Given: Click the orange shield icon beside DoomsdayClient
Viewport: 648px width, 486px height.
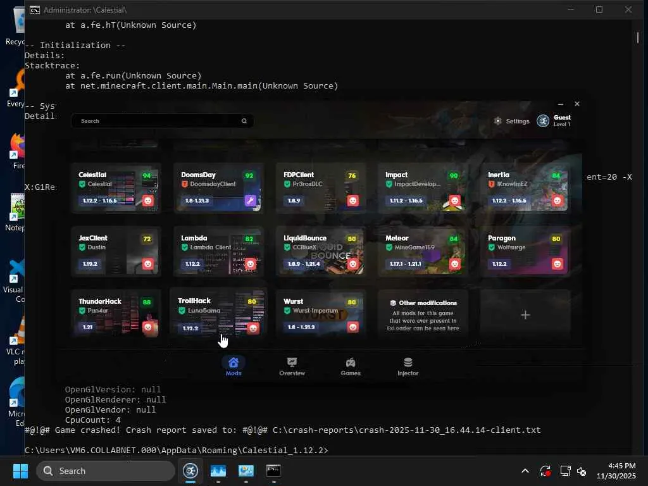Looking at the screenshot, I should coord(184,184).
